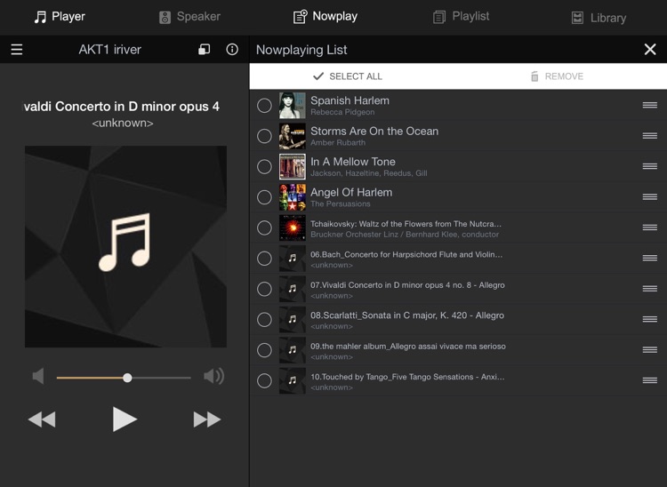Screen dimensions: 667x487
Task: Click the AKT1 iriver device name
Action: click(x=109, y=50)
